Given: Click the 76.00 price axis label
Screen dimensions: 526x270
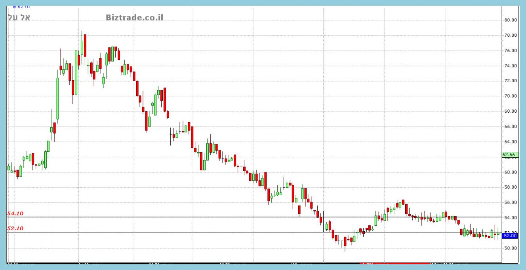Looking at the screenshot, I should tap(511, 51).
